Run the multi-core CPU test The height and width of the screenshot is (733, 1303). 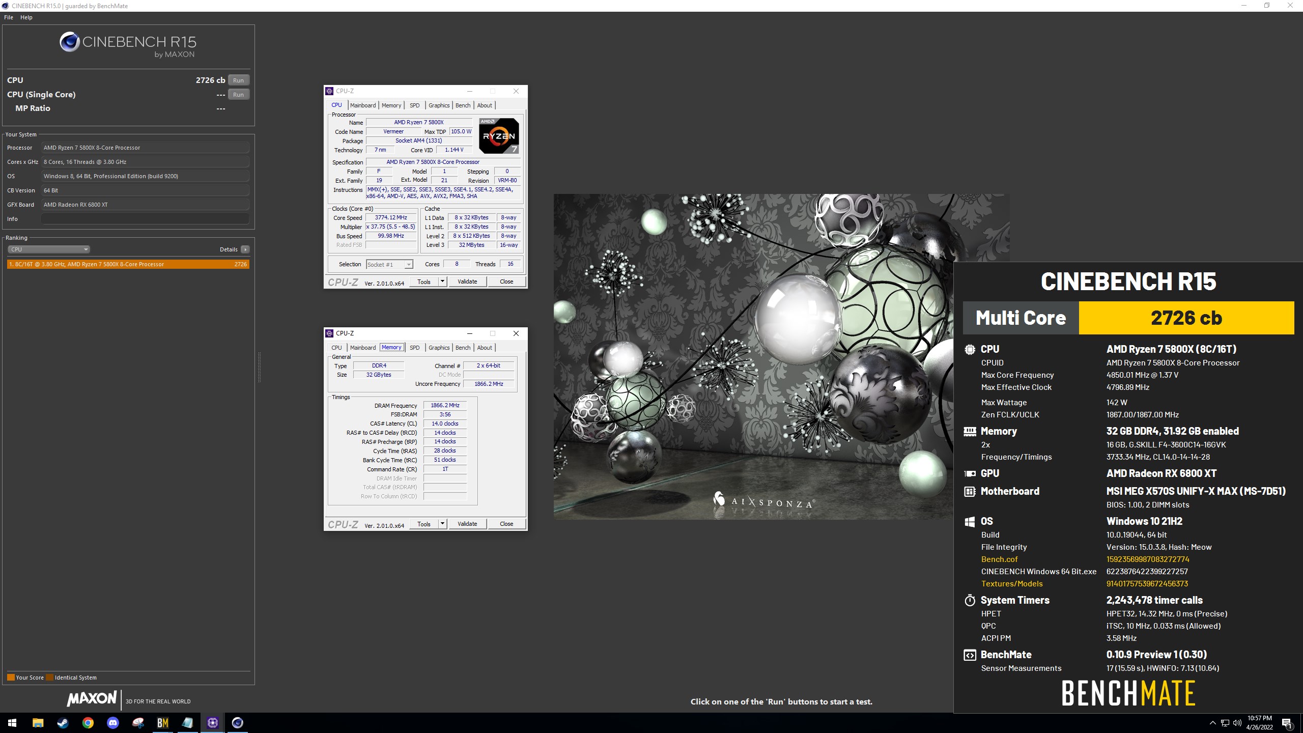(238, 80)
